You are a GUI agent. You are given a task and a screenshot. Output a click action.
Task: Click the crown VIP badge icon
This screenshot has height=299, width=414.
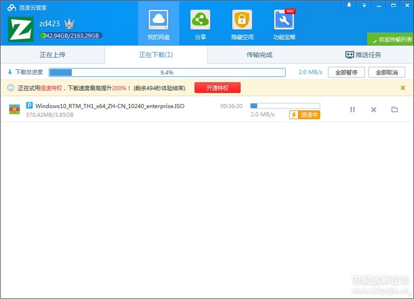click(x=69, y=24)
